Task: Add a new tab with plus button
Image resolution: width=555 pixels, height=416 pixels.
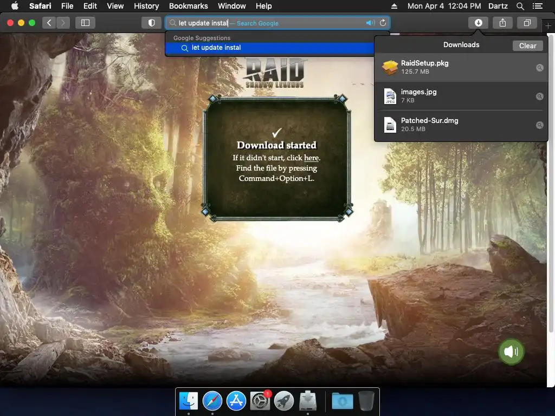Action: (548, 25)
